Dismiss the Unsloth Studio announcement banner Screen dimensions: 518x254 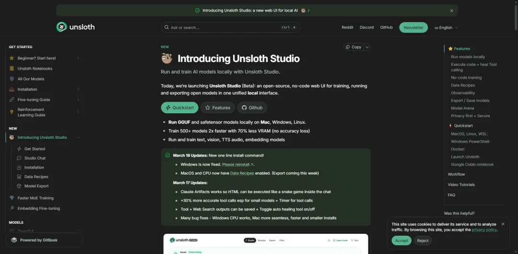point(451,11)
